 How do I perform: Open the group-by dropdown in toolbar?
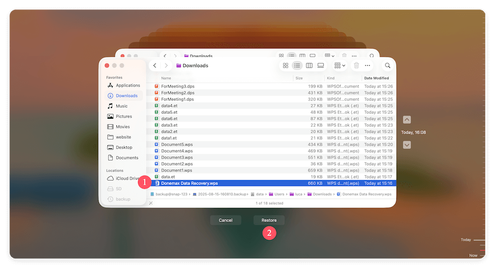340,66
